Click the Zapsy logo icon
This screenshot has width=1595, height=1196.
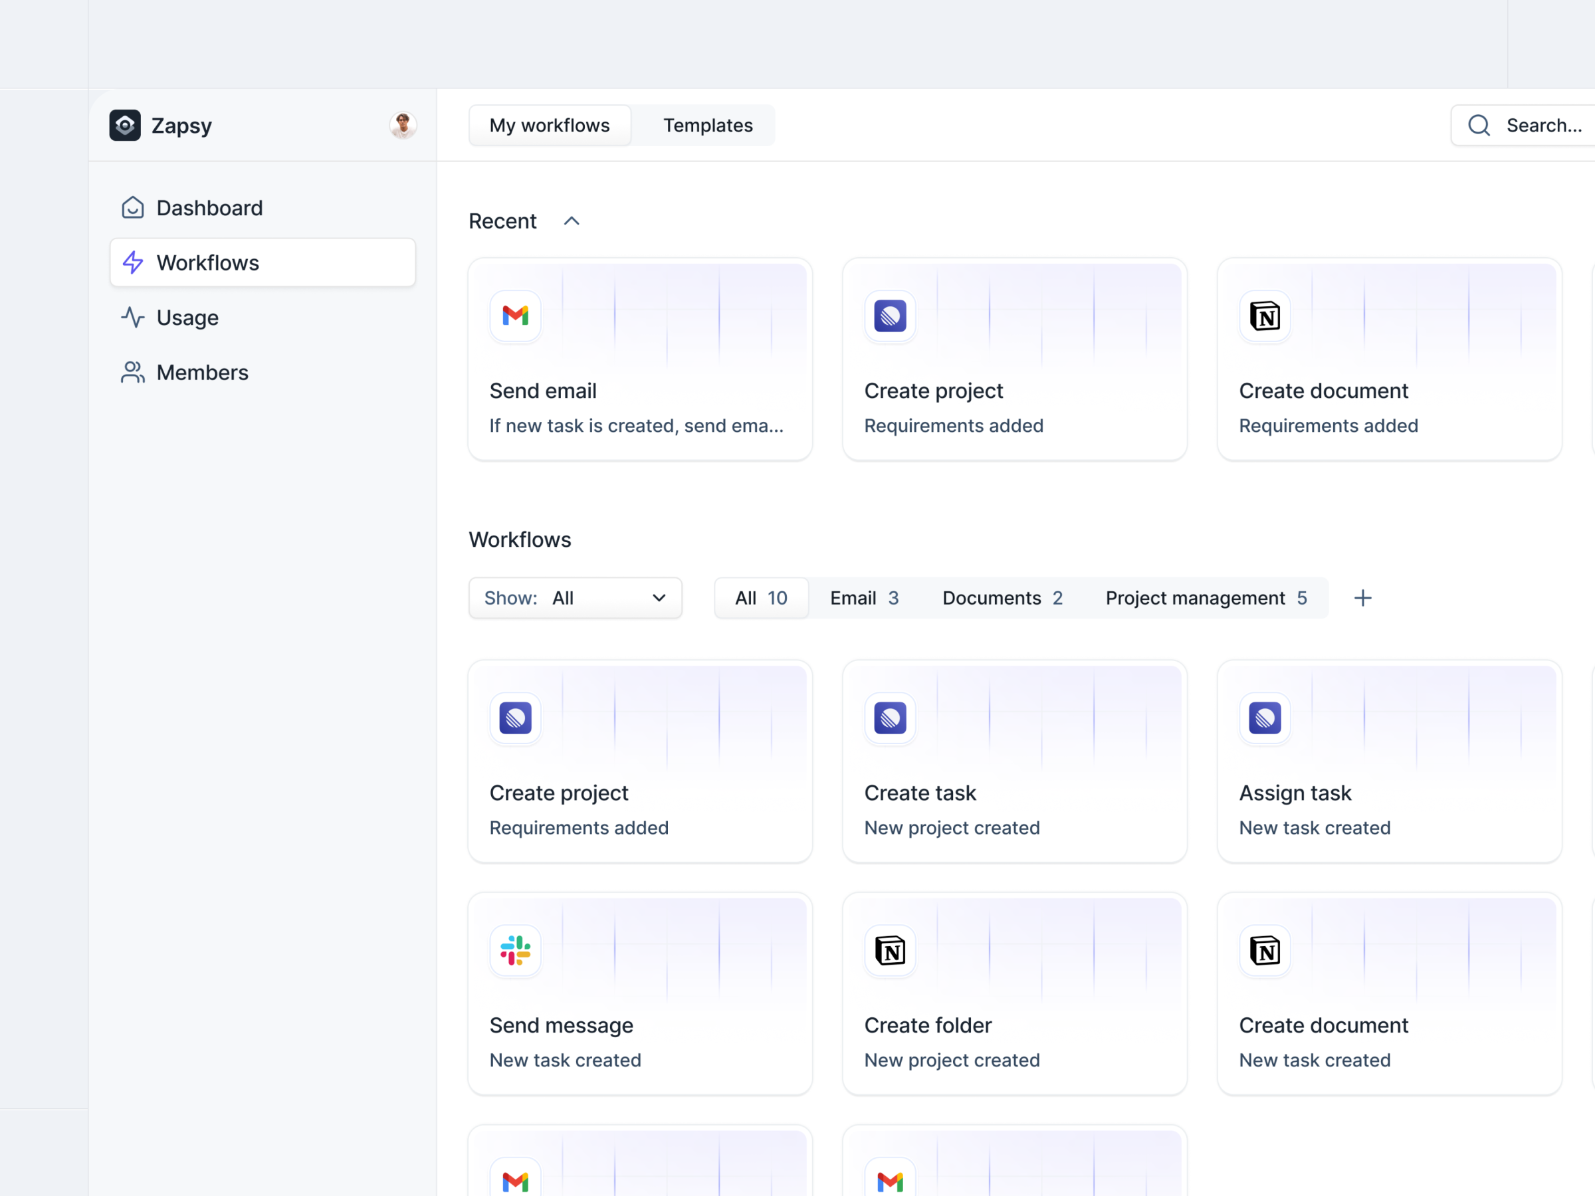coord(126,126)
